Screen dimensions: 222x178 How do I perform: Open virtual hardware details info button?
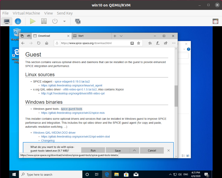click(x=18, y=21)
